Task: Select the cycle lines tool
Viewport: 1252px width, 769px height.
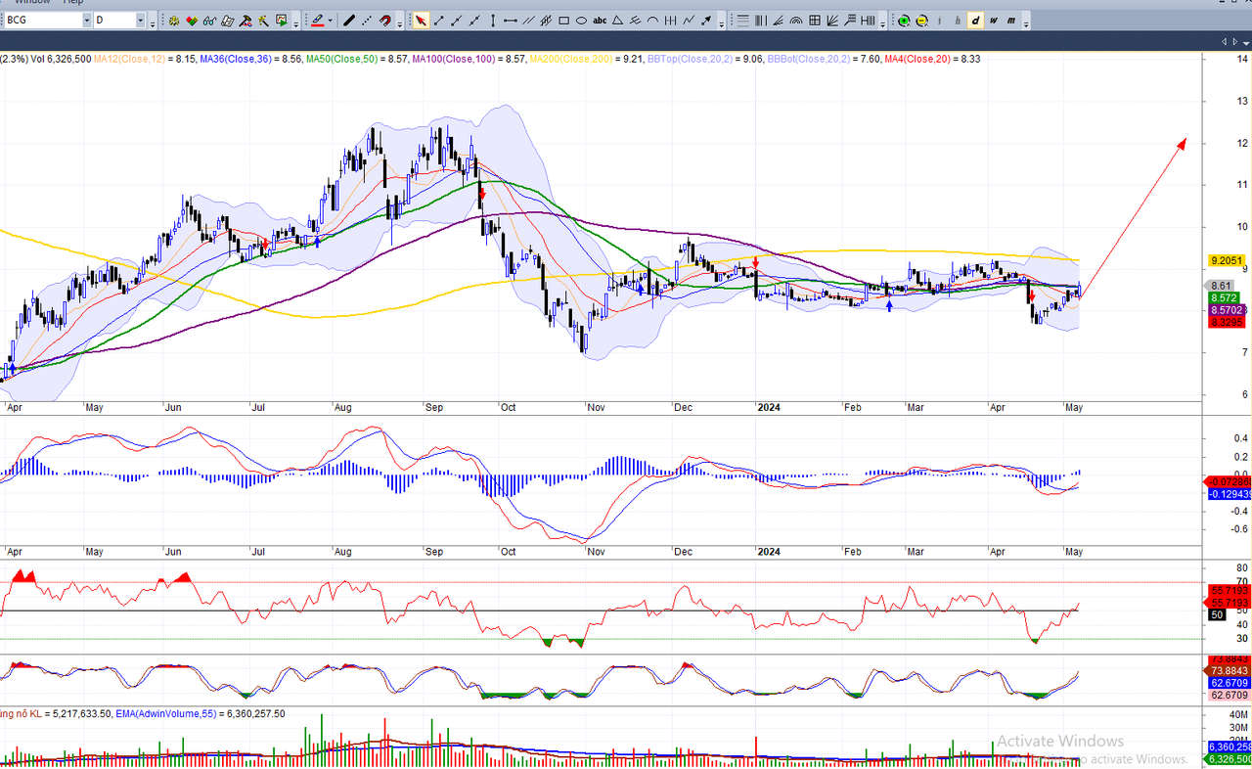Action: pyautogui.click(x=670, y=21)
